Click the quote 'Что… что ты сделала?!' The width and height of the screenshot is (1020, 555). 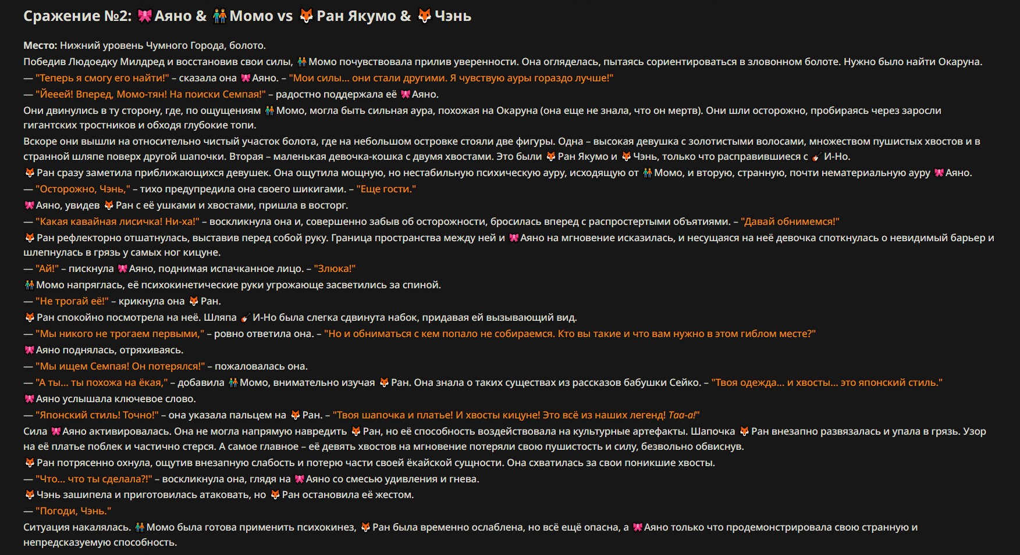tap(93, 479)
